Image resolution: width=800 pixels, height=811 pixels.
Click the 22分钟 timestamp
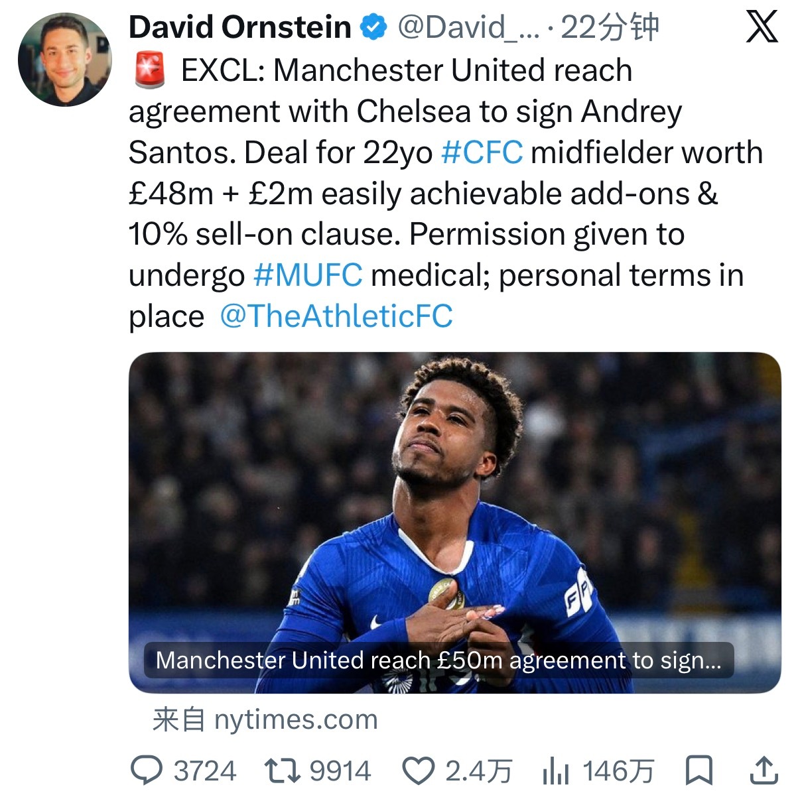(x=610, y=27)
